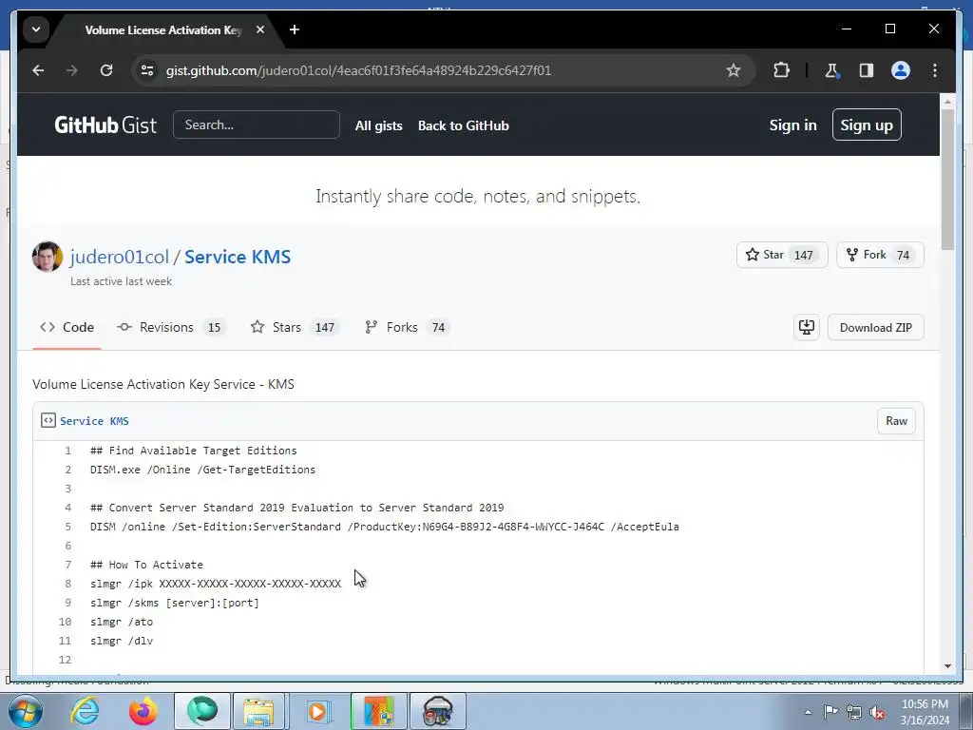Screen dimensions: 973x730
Task: Open the Windows Start button
Action: [x=26, y=711]
